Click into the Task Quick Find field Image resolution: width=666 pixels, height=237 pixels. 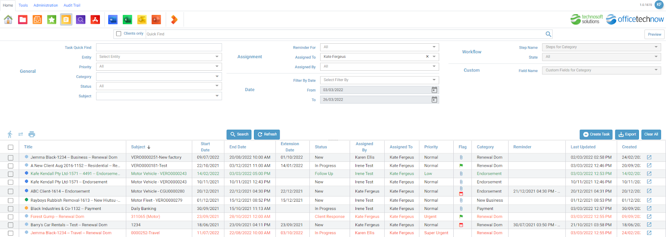159,47
